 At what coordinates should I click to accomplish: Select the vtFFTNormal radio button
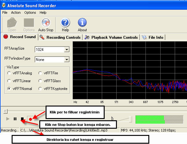tap(9, 89)
